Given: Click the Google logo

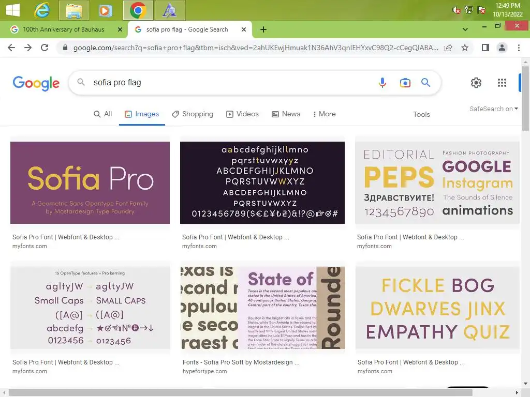Looking at the screenshot, I should pyautogui.click(x=36, y=83).
